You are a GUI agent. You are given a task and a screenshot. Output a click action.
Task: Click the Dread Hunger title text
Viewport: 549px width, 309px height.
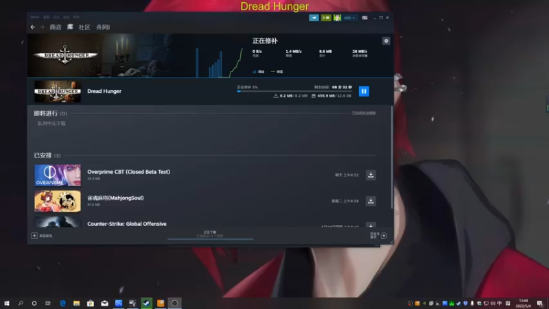(x=104, y=91)
